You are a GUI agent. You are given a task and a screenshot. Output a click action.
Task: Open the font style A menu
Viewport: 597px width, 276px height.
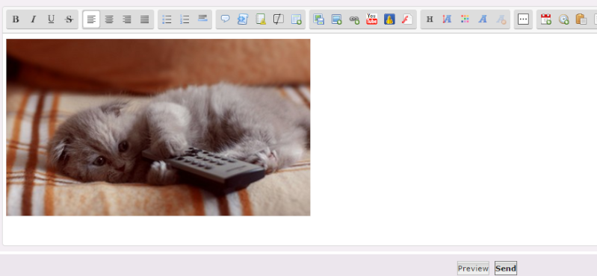pyautogui.click(x=483, y=19)
